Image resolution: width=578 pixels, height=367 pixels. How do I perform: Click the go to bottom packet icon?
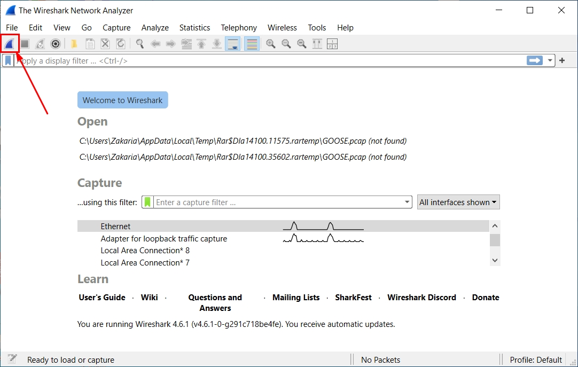click(x=216, y=44)
